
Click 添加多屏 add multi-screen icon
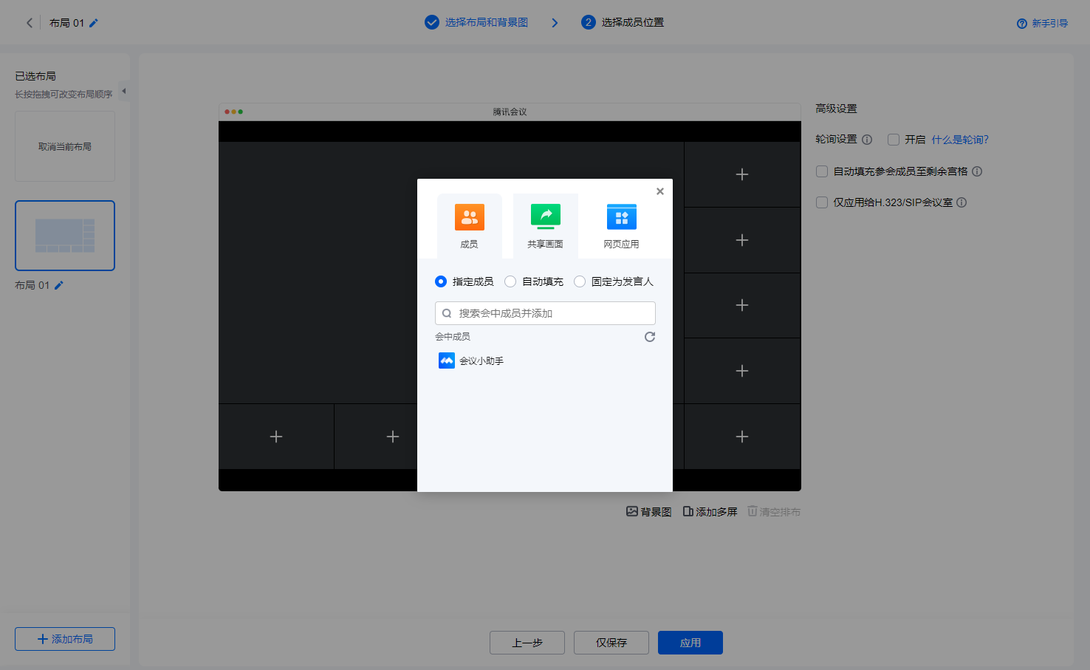[688, 511]
